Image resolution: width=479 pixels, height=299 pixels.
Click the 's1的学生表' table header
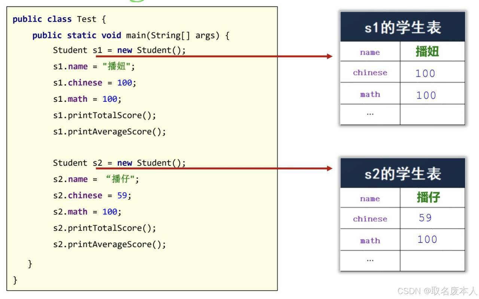[x=403, y=27]
